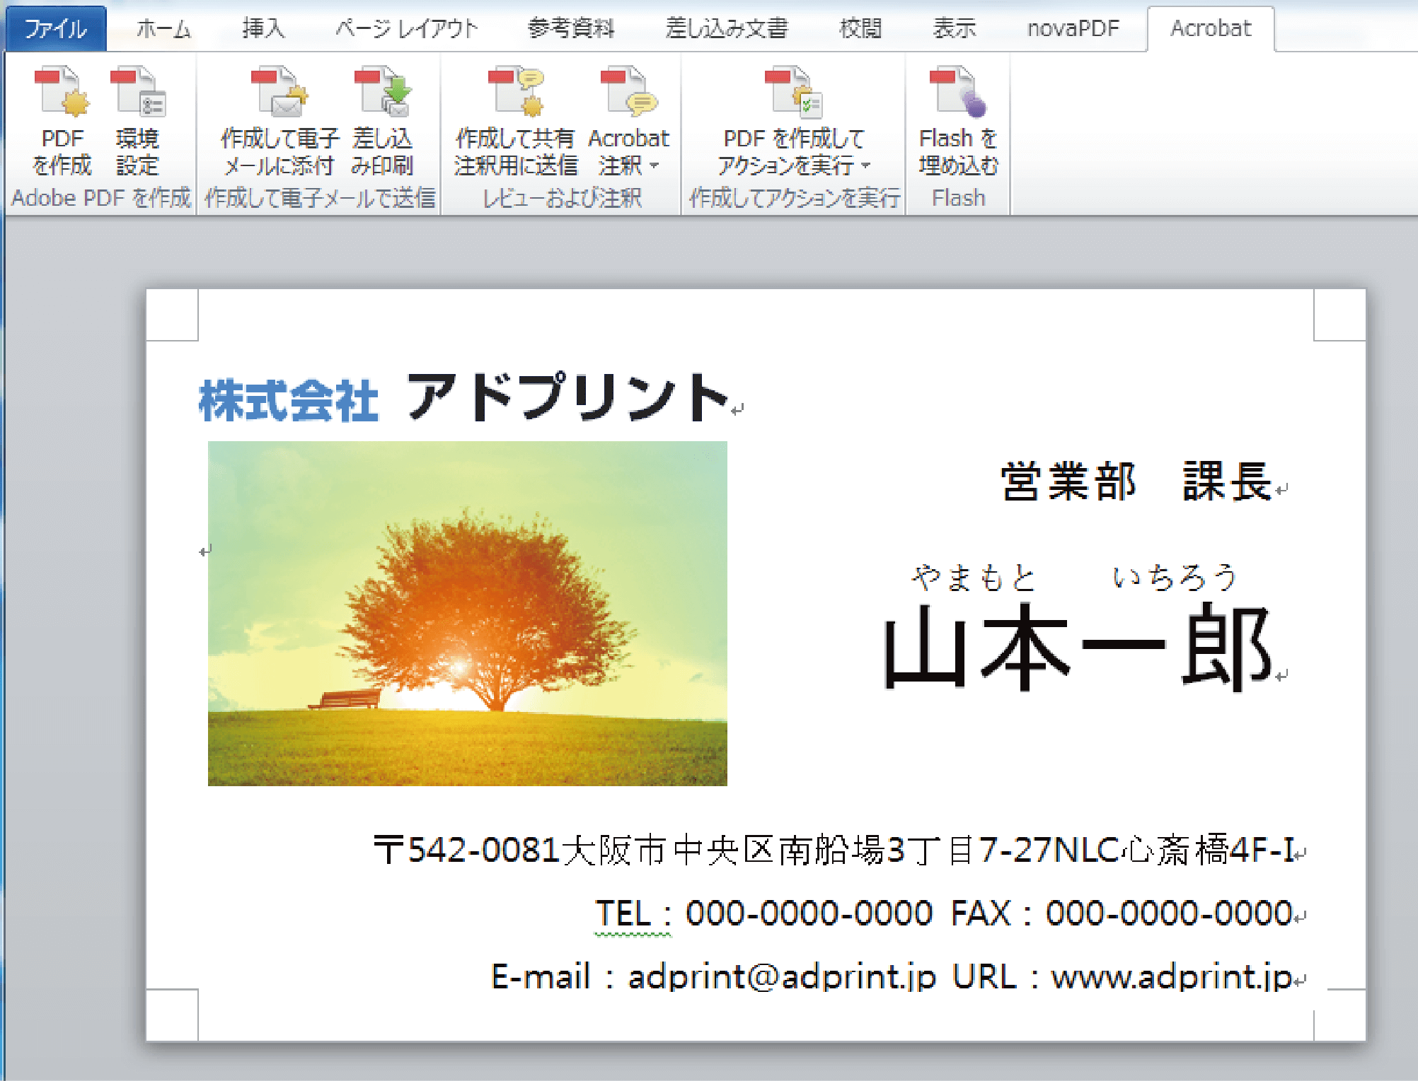
Task: Open the ファイル (File) tab
Action: tap(56, 29)
